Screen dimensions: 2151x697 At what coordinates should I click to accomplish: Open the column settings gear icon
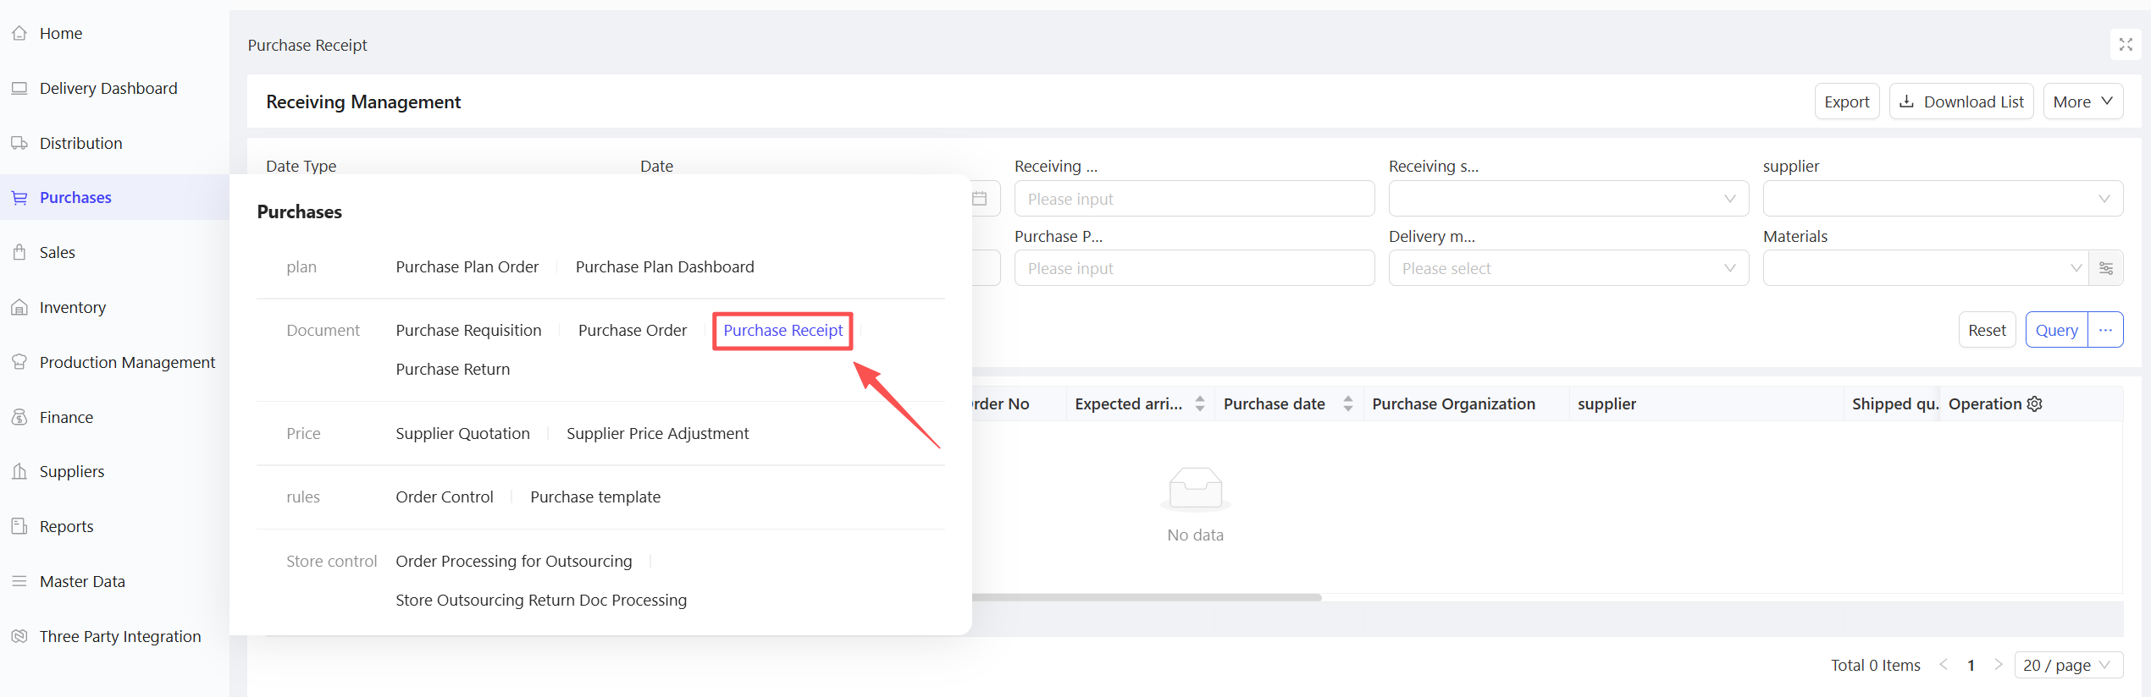click(2035, 404)
